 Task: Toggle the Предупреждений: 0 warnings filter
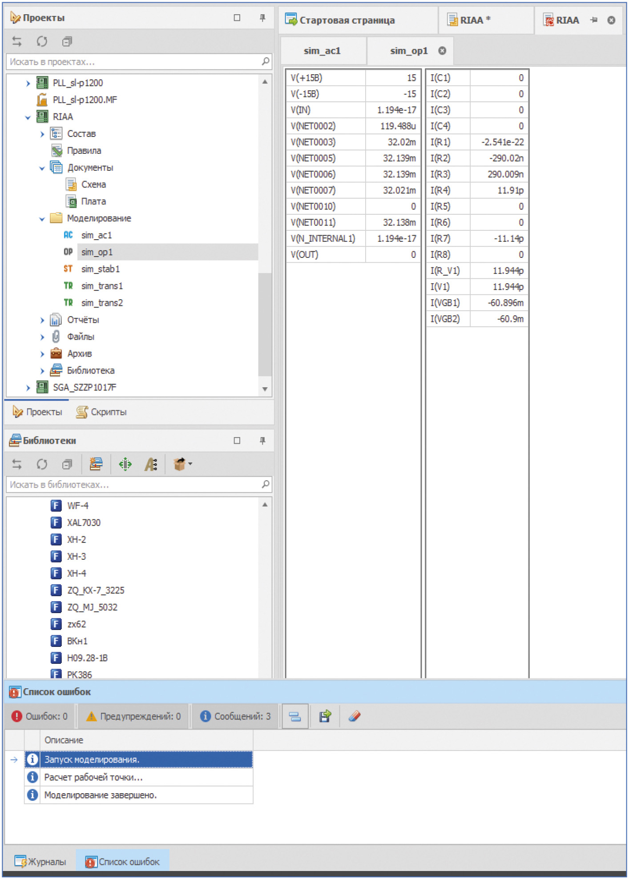point(134,716)
